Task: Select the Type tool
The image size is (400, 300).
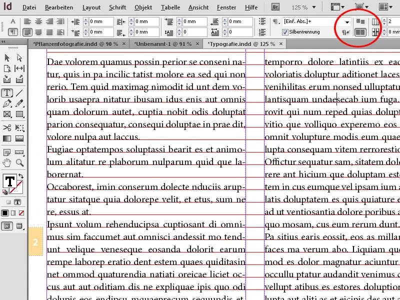Action: pyautogui.click(x=7, y=93)
